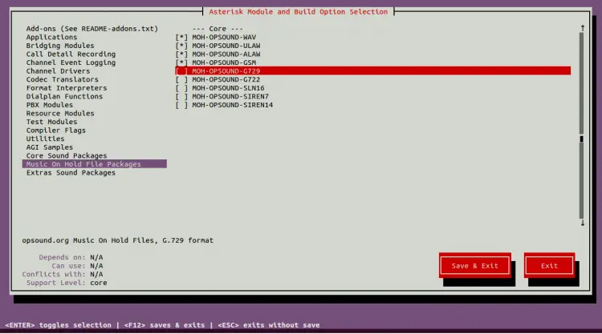The height and width of the screenshot is (334, 602).
Task: Open PBX Modules category
Action: 50,105
